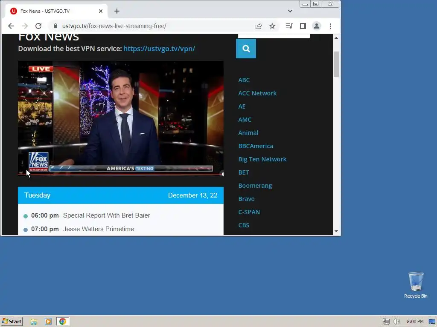Image resolution: width=437 pixels, height=327 pixels.
Task: Click Jesse Watters Primetime schedule entry
Action: [x=99, y=229]
